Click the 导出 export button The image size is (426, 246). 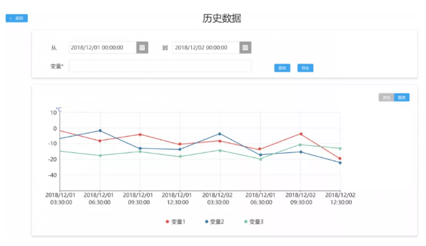pos(305,68)
